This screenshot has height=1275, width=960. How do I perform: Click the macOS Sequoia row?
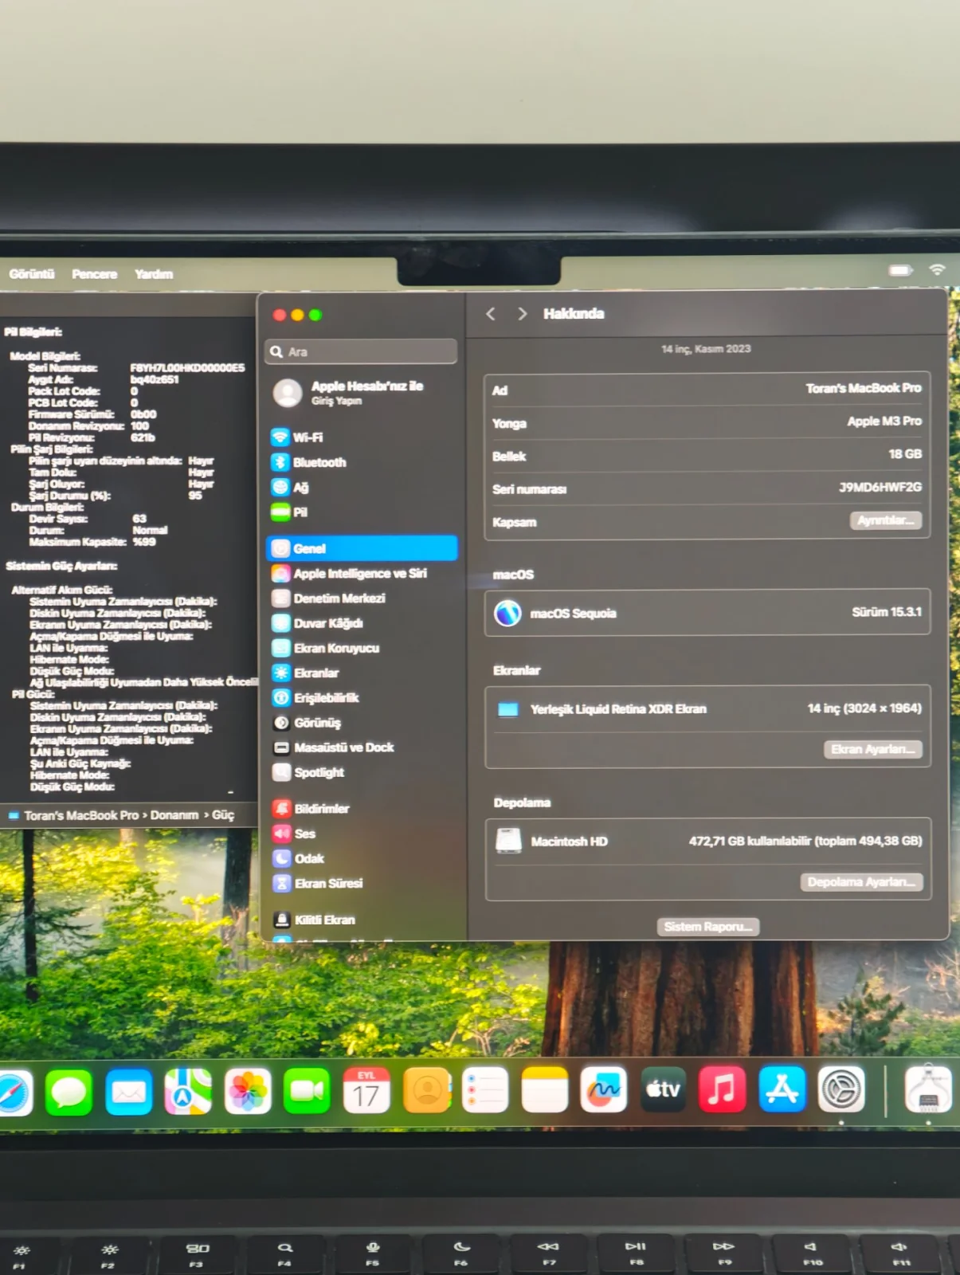(707, 613)
